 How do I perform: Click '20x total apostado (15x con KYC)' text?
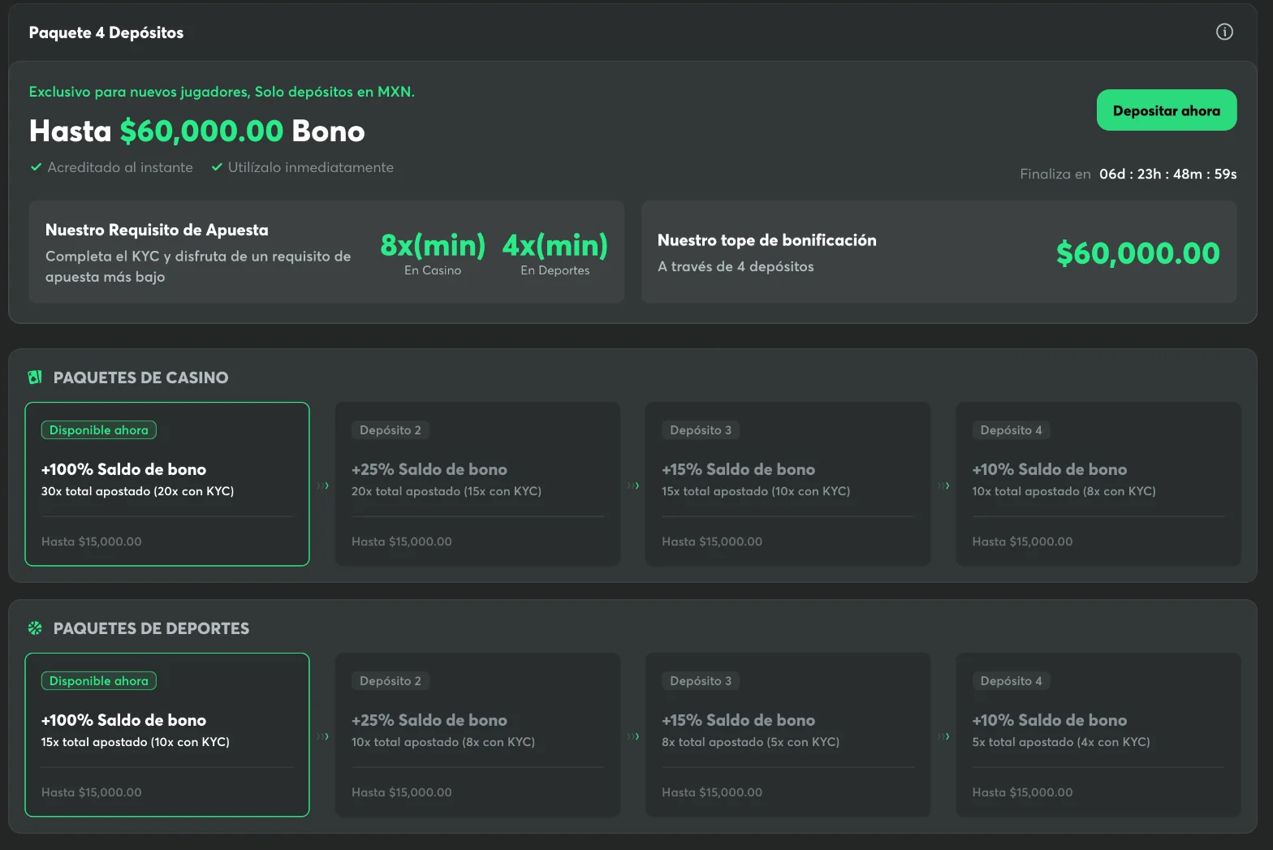[447, 491]
